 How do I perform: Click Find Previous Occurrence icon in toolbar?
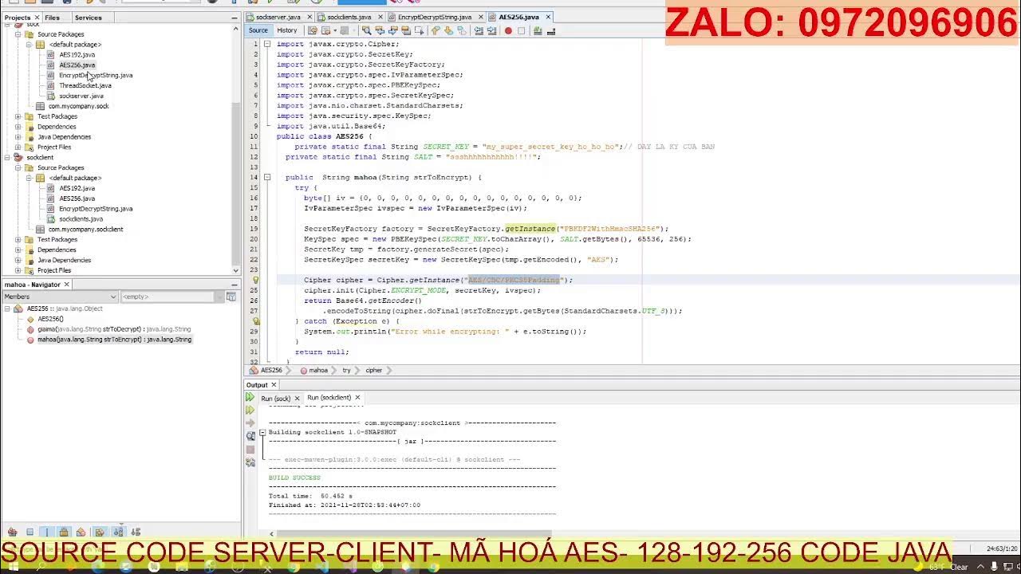[380, 30]
